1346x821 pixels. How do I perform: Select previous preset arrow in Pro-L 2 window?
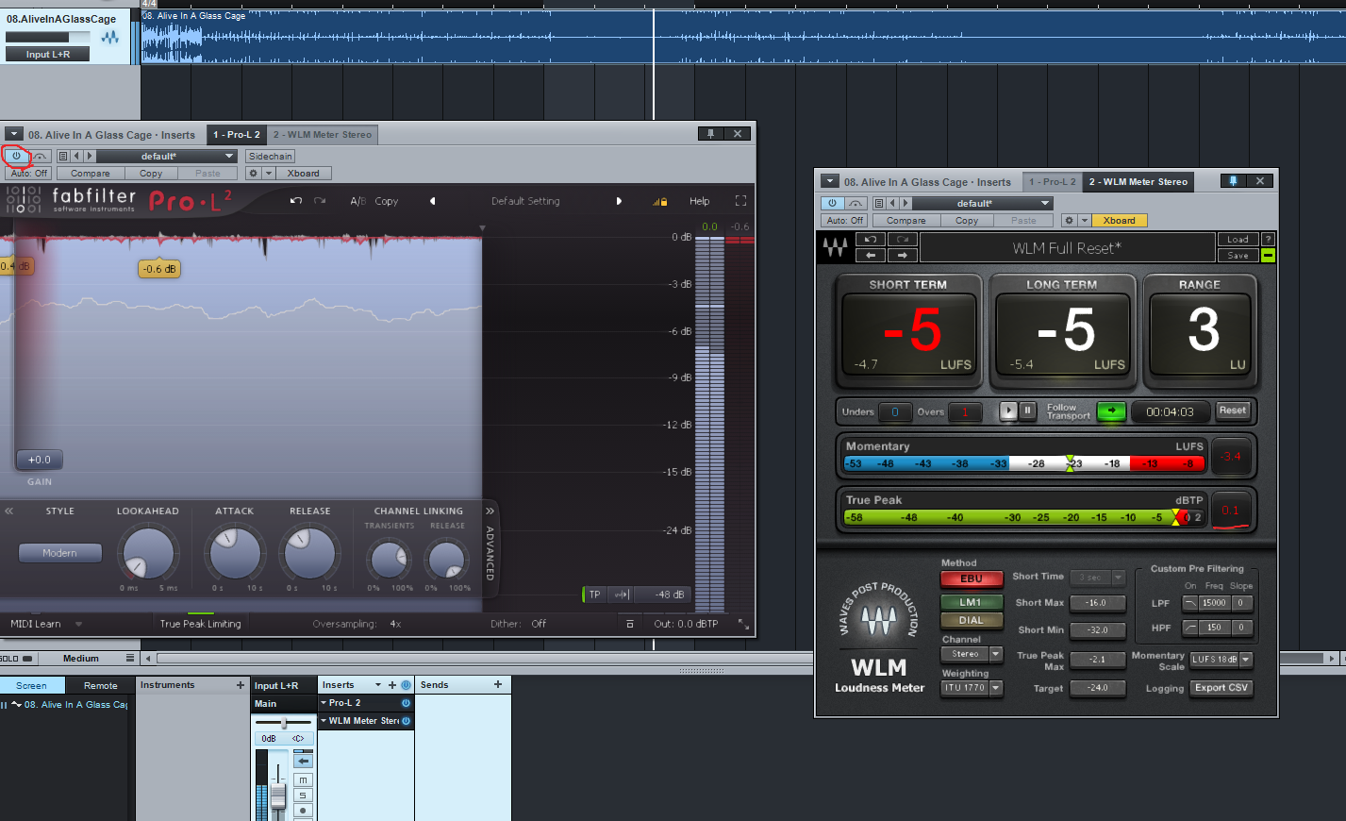point(76,156)
